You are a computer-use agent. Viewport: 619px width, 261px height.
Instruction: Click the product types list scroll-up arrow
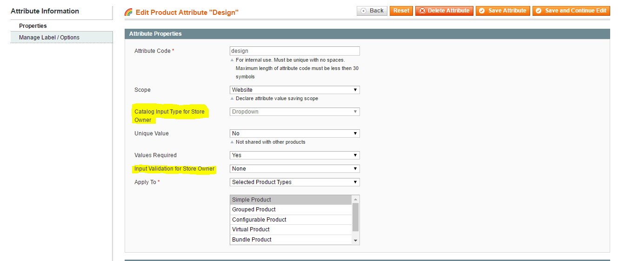[x=356, y=199]
